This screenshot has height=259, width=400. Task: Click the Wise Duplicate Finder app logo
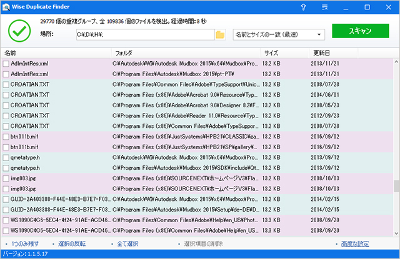click(x=6, y=7)
